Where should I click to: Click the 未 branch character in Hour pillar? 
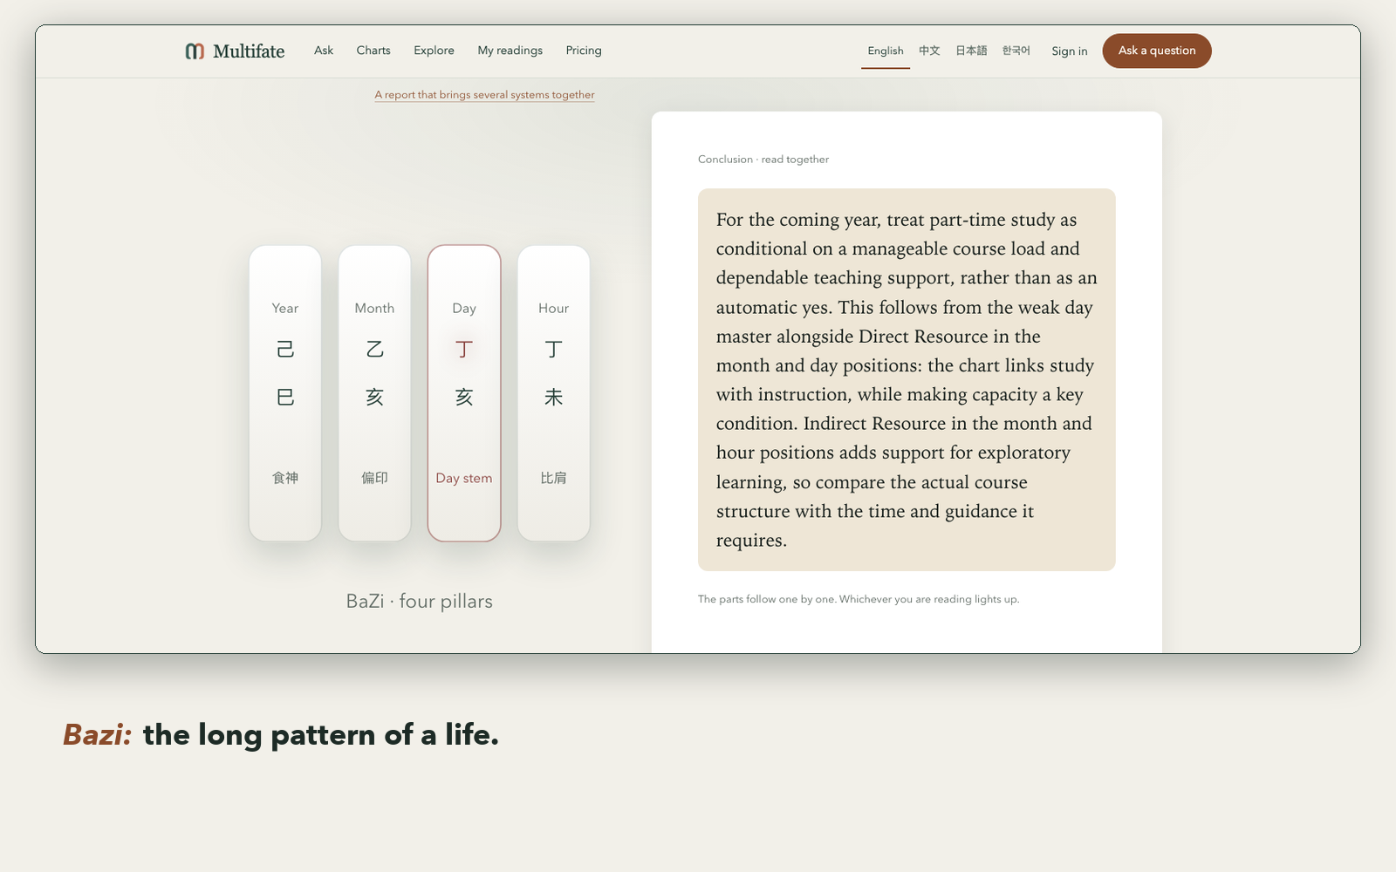click(554, 398)
